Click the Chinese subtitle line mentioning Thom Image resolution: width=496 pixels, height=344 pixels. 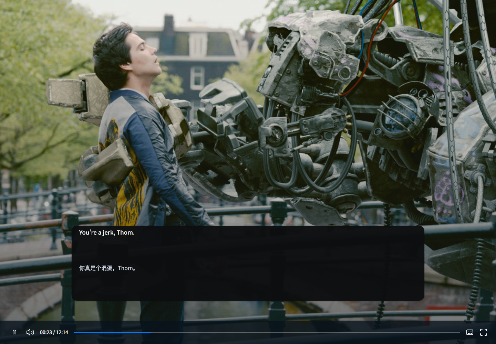108,268
